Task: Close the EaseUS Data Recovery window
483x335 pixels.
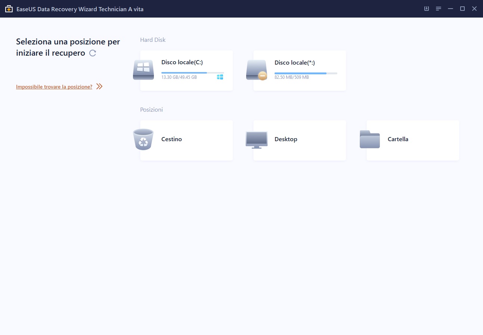Action: click(474, 9)
